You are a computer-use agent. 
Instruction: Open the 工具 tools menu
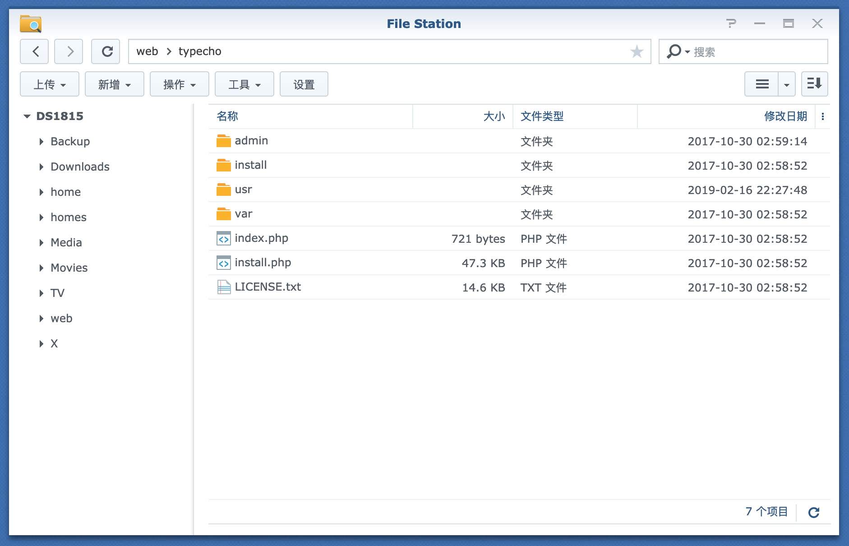pyautogui.click(x=244, y=84)
